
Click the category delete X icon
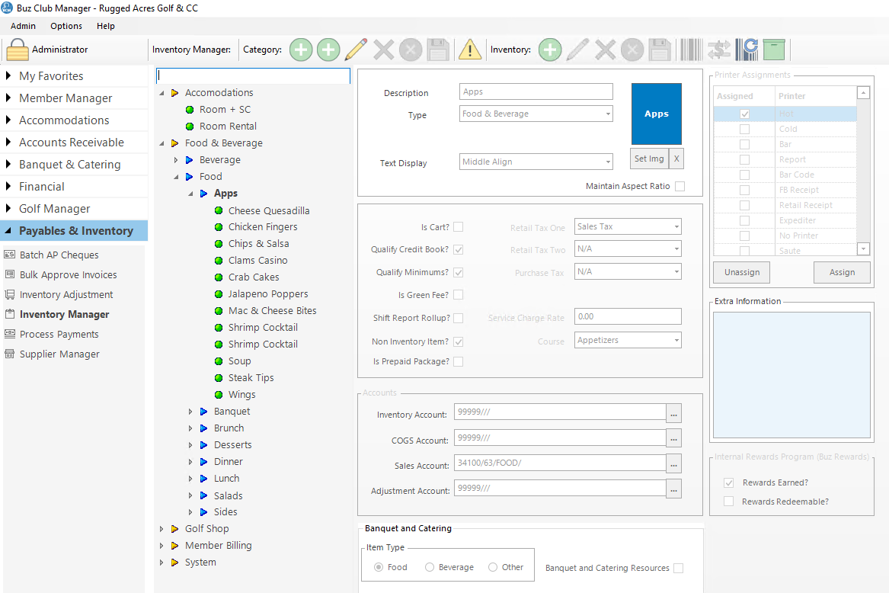[383, 50]
